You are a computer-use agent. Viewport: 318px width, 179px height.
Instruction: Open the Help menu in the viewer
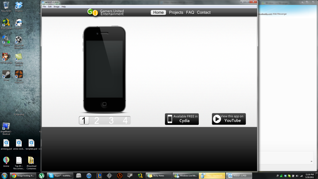pyautogui.click(x=64, y=7)
